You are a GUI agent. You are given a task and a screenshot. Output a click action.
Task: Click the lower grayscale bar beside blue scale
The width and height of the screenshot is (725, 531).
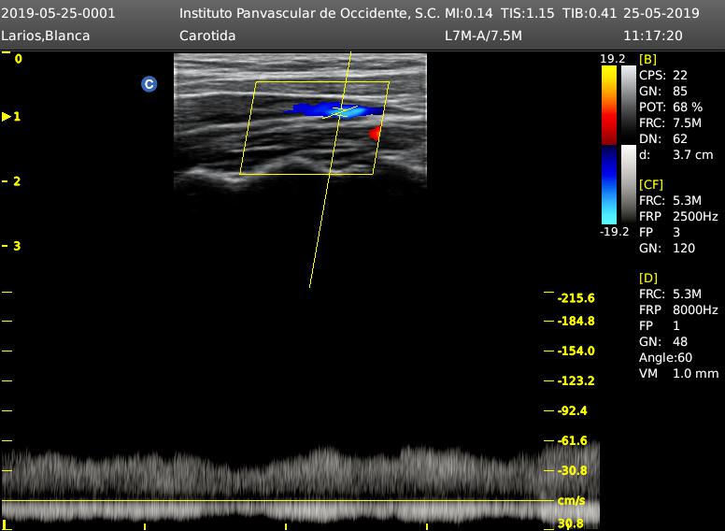[x=629, y=184]
